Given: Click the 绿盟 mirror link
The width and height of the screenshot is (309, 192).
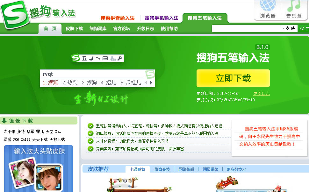Looking at the screenshot, I should (x=8, y=139).
